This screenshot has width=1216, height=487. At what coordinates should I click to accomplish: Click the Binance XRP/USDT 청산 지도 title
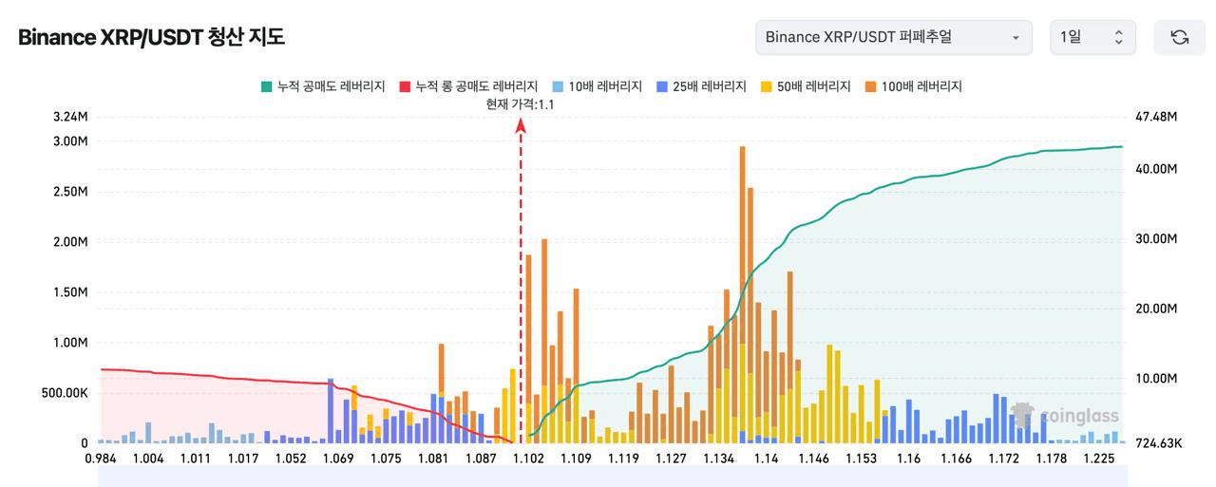151,37
